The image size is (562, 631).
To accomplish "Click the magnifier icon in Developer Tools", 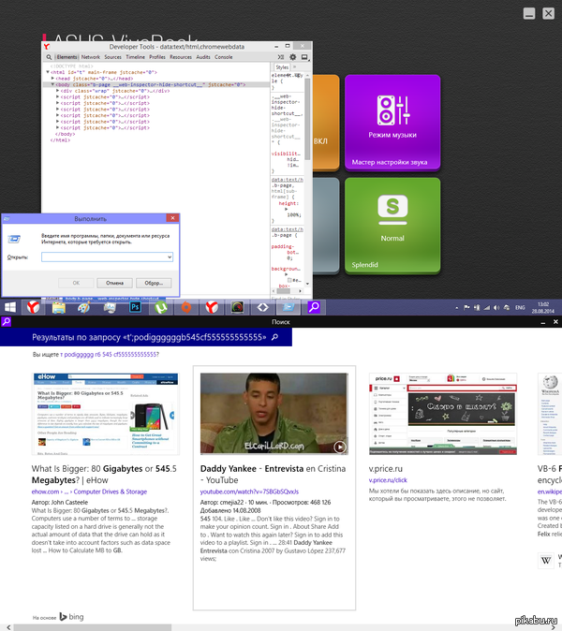I will coord(47,56).
